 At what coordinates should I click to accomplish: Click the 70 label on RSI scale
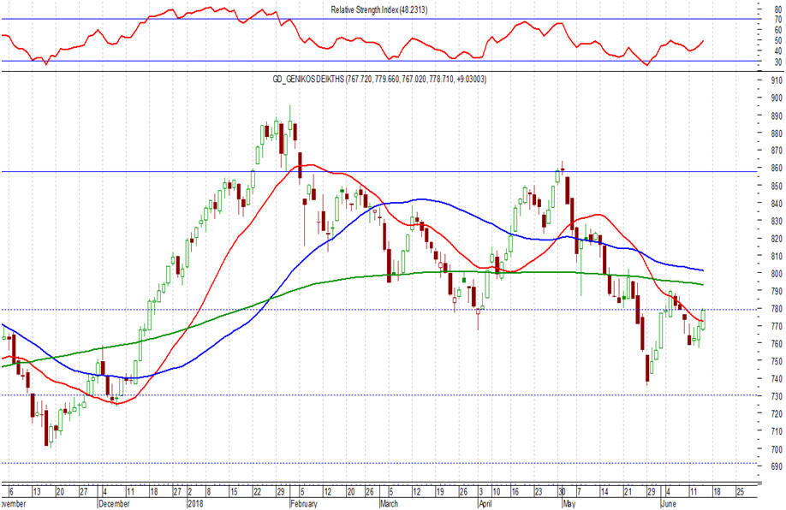(778, 20)
